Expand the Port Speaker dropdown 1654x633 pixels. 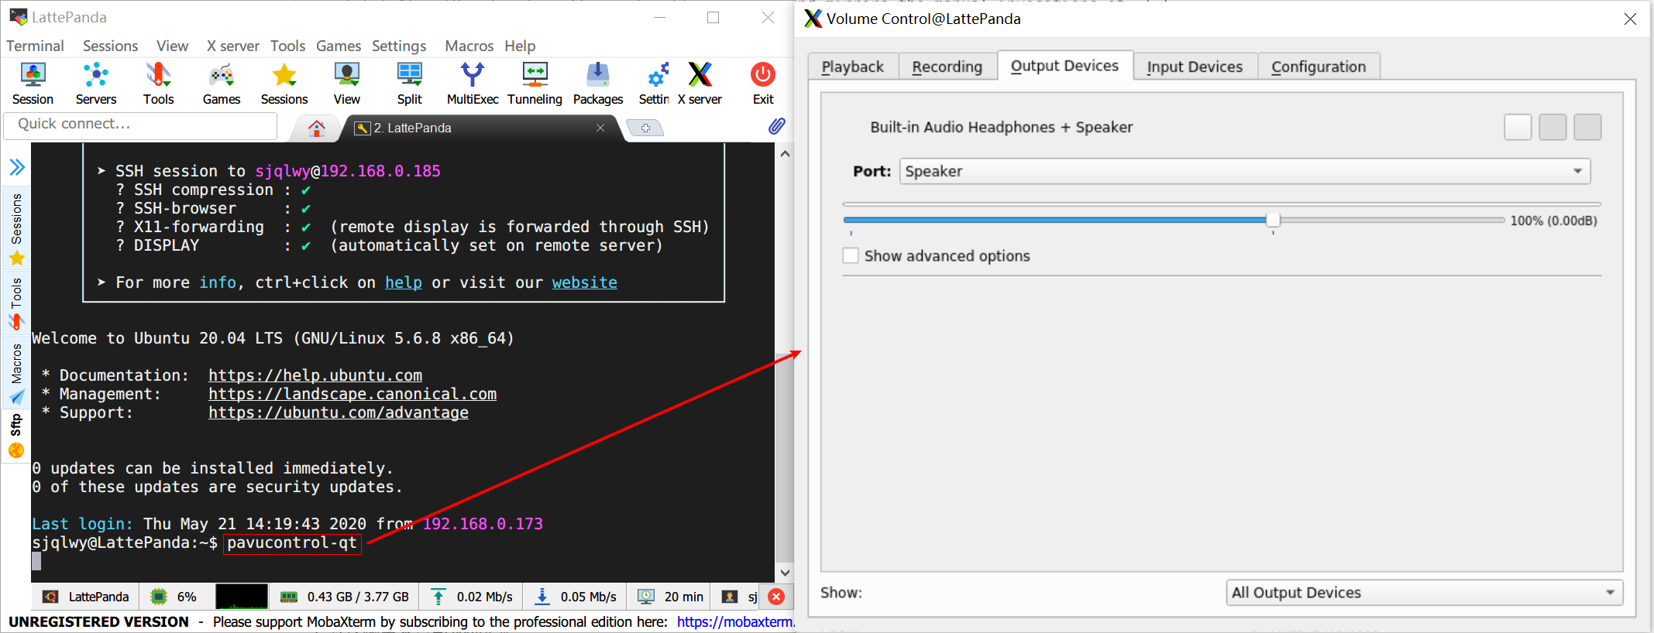coord(1244,171)
